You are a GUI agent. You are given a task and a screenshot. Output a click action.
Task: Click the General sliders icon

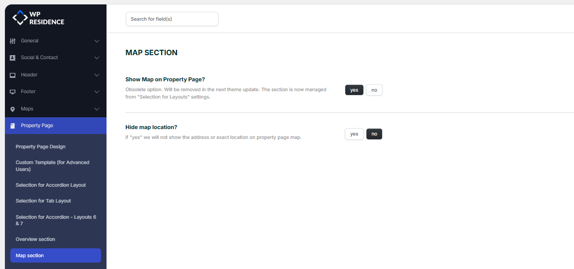tap(12, 41)
